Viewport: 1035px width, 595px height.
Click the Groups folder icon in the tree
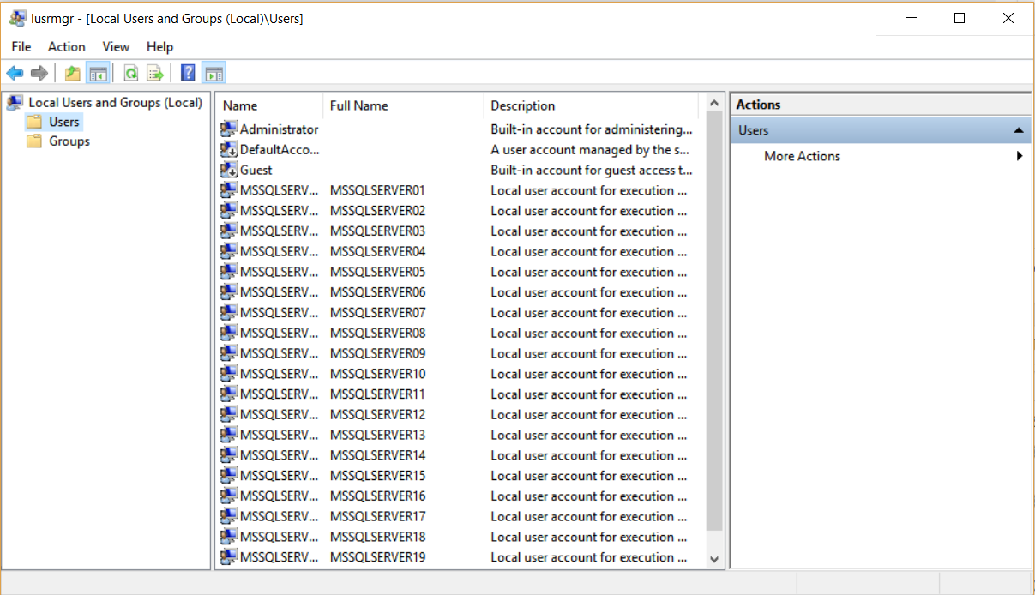click(x=34, y=141)
